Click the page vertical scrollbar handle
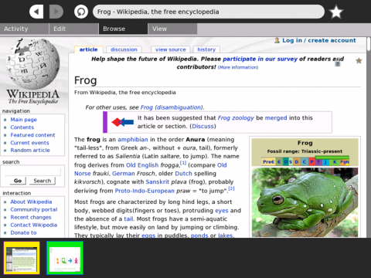Screen dimensions: 371x278 click(x=369, y=44)
